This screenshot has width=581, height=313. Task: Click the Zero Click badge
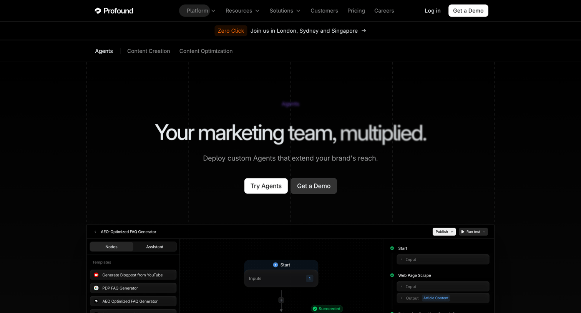tap(231, 31)
